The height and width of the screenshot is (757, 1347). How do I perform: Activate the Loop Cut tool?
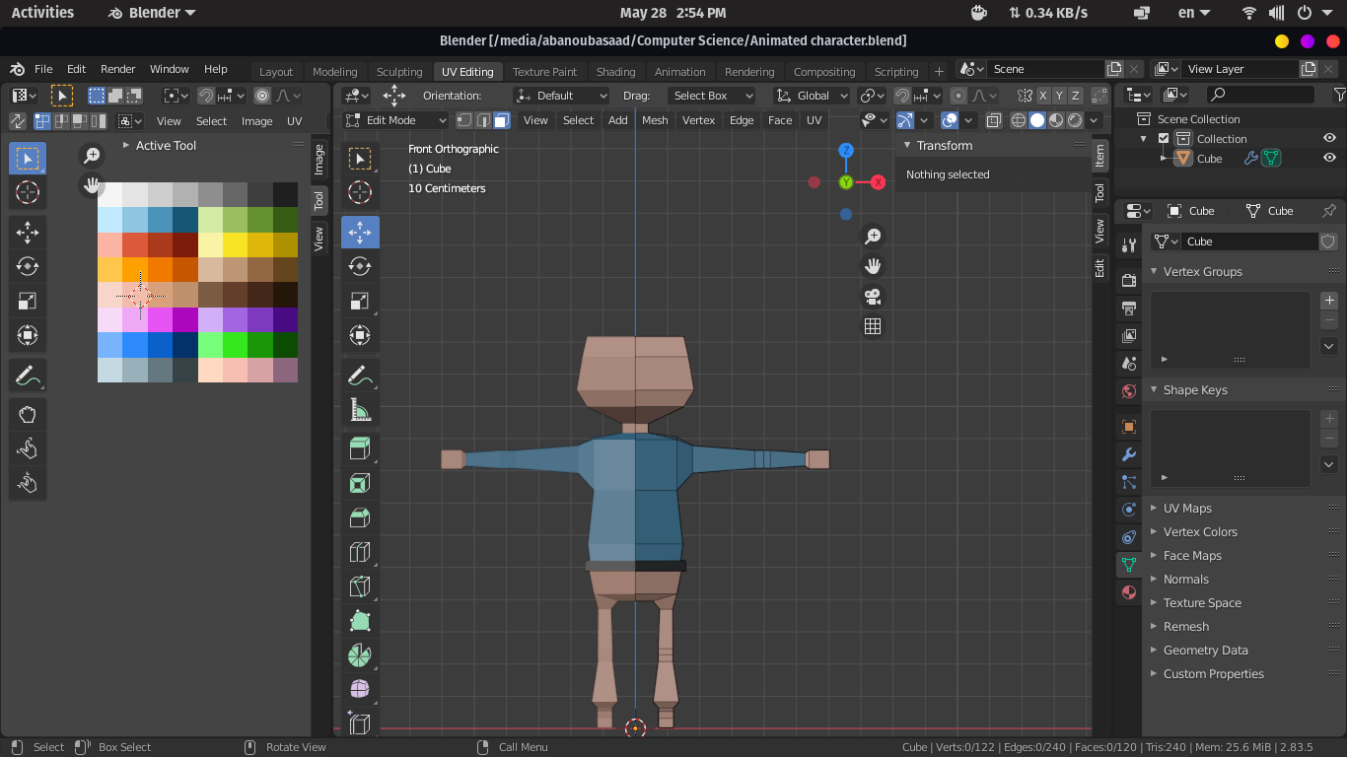pyautogui.click(x=360, y=552)
